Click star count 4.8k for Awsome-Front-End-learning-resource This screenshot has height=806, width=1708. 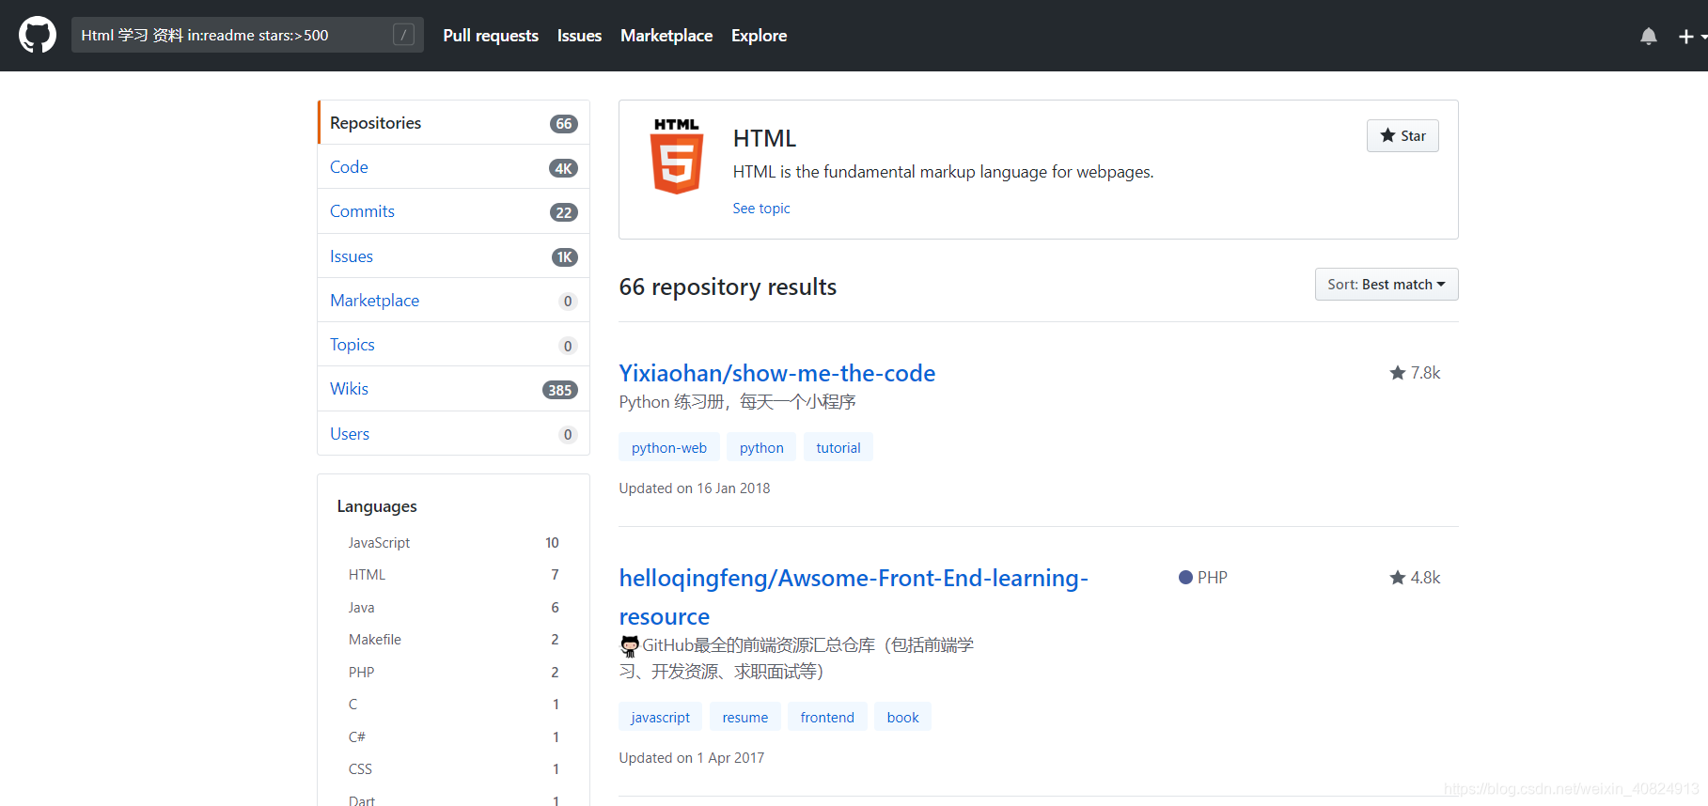tap(1415, 578)
